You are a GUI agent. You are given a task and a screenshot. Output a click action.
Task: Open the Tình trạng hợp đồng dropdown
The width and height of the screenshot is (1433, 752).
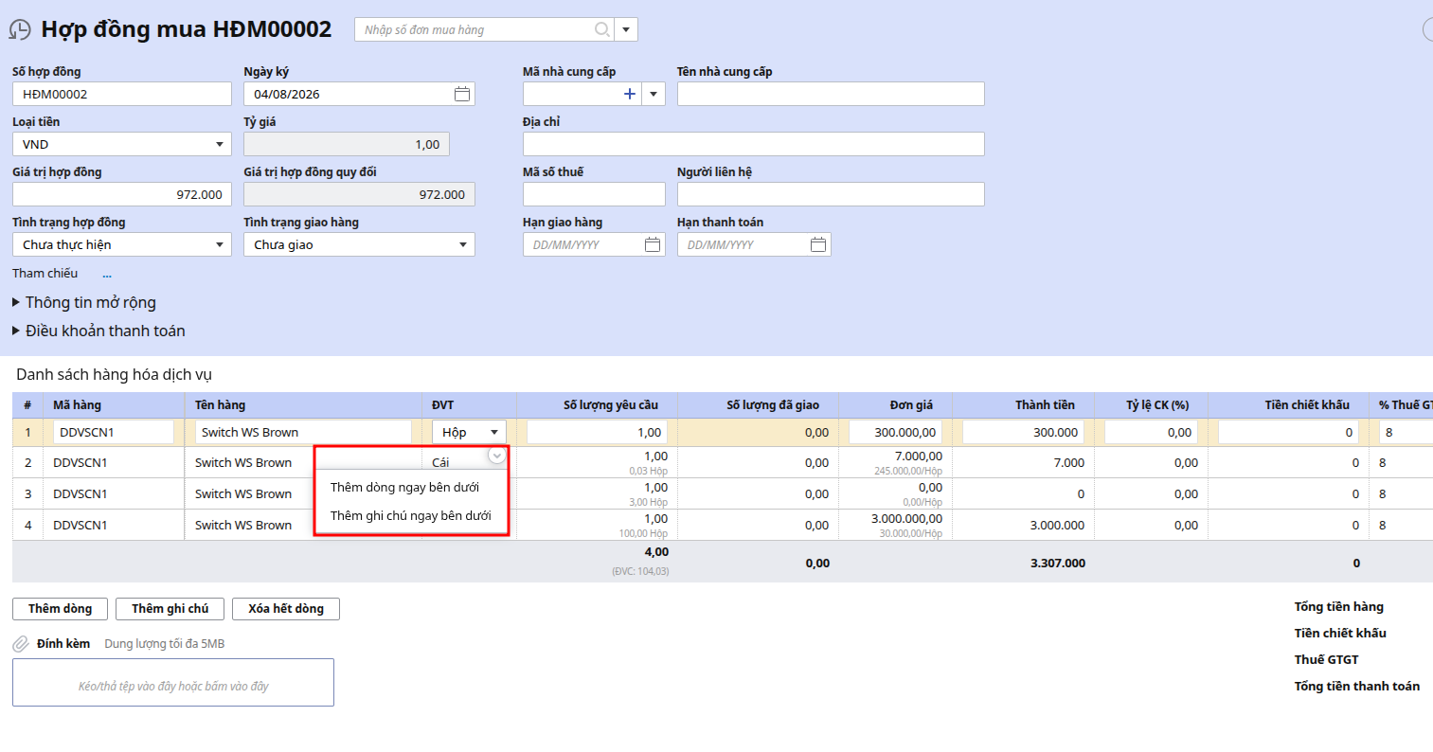(122, 244)
